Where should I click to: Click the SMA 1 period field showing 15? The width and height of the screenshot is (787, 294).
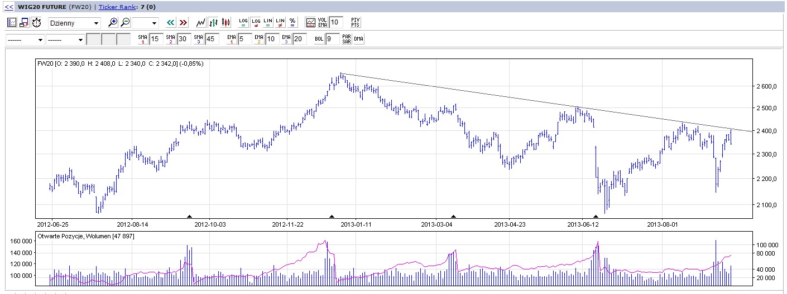tap(156, 40)
